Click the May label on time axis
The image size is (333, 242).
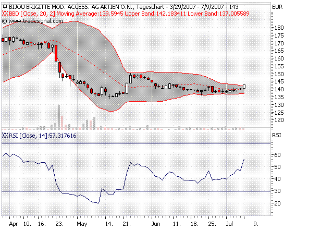point(82,224)
